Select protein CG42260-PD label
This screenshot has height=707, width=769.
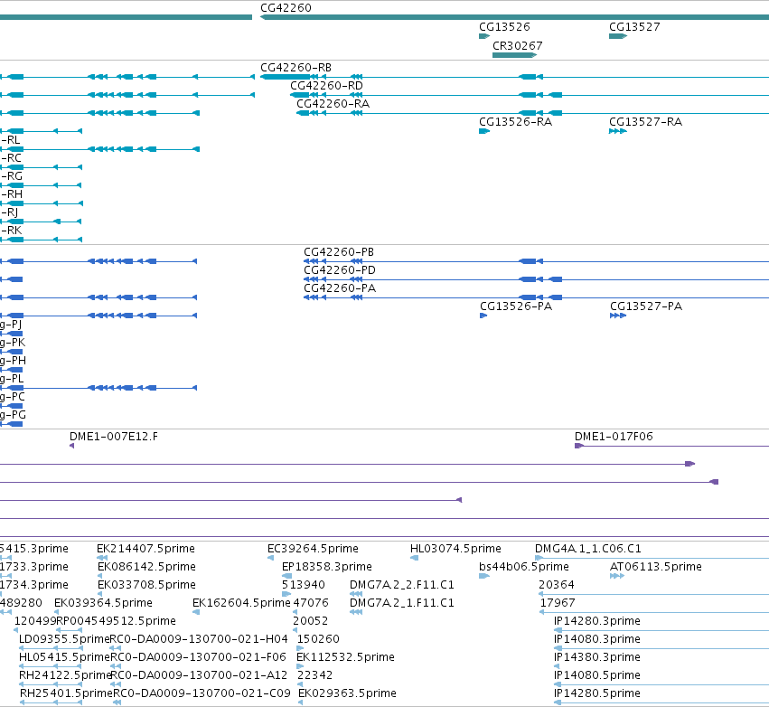pyautogui.click(x=340, y=270)
